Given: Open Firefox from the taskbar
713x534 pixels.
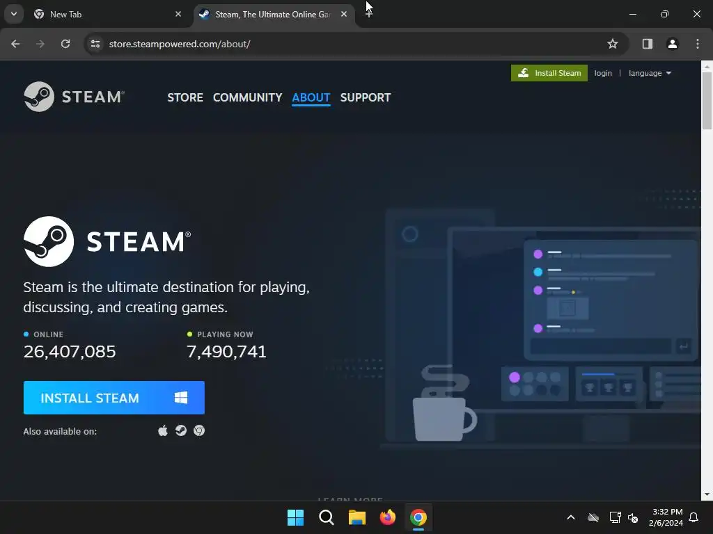Looking at the screenshot, I should click(387, 517).
